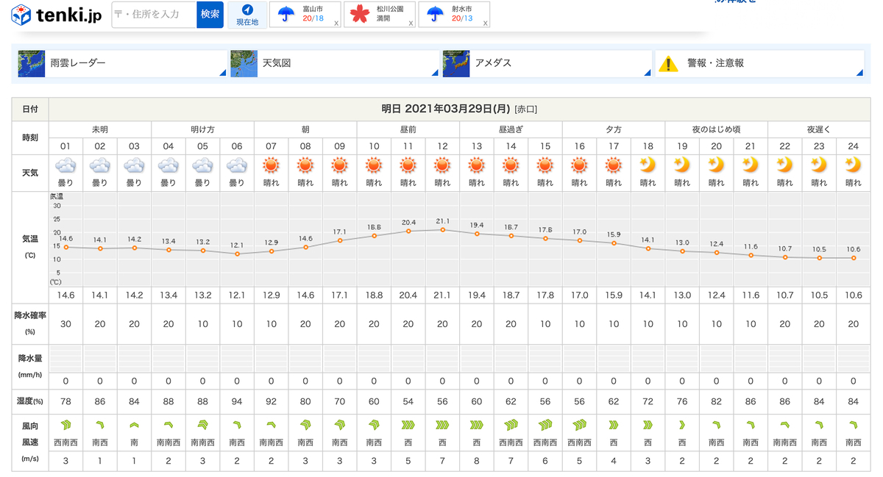Open the 射水市 saved location card
The height and width of the screenshot is (477, 883).
(x=454, y=15)
